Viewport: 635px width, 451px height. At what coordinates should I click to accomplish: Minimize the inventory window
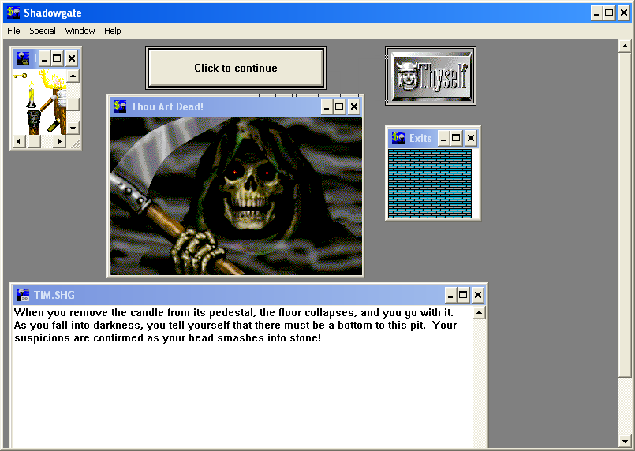coord(44,58)
